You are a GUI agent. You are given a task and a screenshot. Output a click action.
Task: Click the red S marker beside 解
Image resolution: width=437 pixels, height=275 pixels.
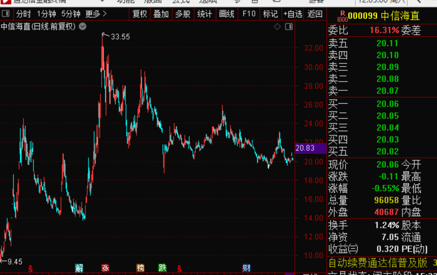point(31,268)
